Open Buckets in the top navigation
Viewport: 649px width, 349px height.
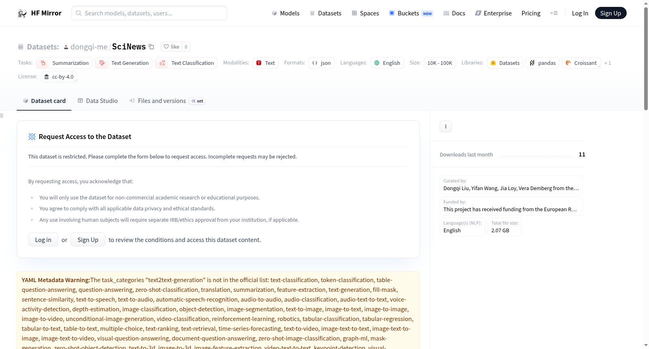tap(411, 13)
